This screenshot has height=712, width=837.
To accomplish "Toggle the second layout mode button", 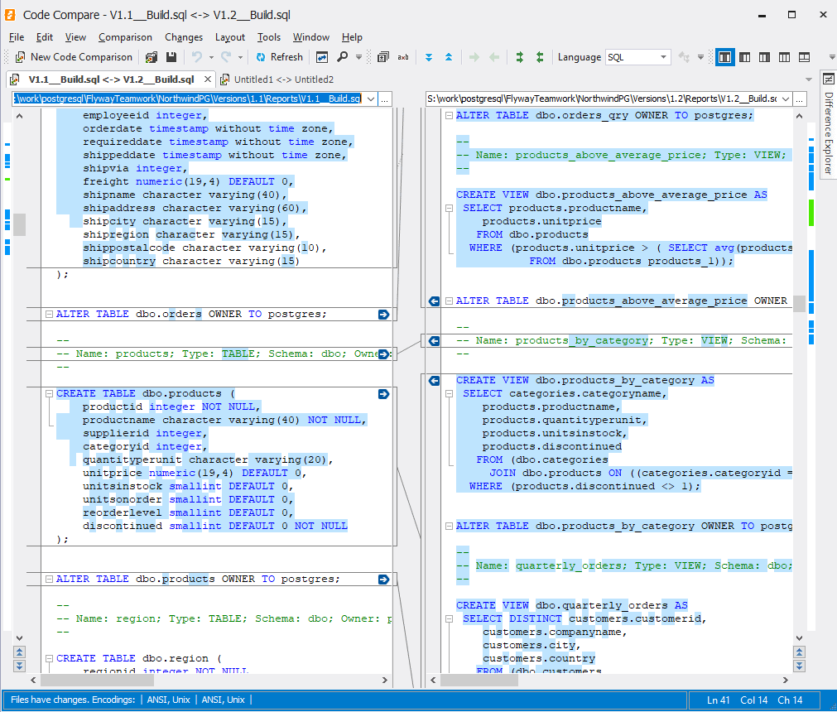I will [744, 57].
